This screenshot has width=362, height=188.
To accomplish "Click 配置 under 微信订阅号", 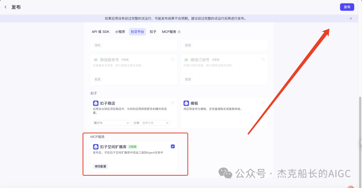I will (188, 79).
